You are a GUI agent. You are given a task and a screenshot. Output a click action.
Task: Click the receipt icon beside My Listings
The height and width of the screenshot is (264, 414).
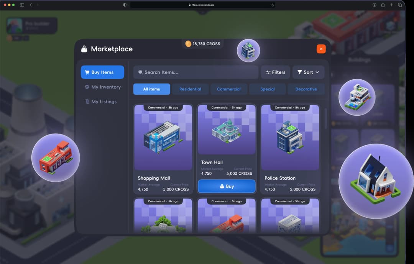tap(87, 102)
